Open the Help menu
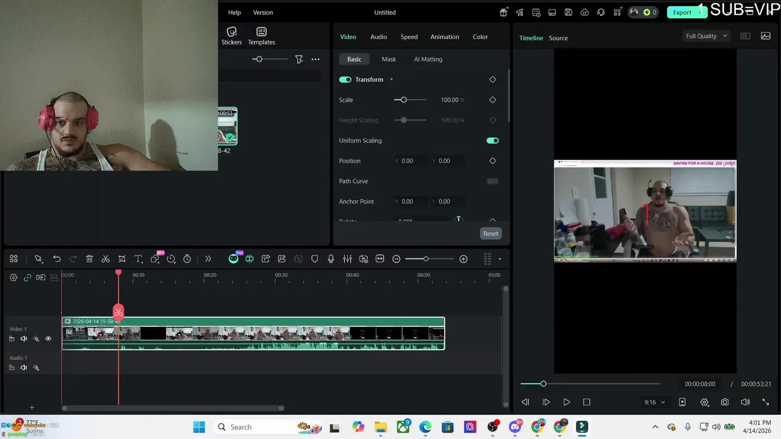The height and width of the screenshot is (439, 781). (234, 12)
